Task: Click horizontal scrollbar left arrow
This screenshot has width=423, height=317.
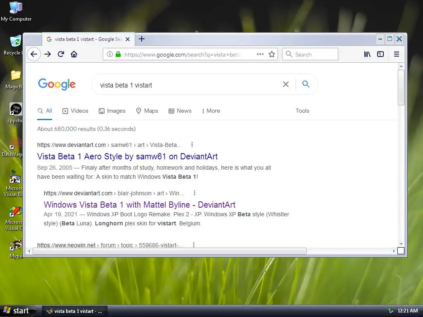Action: [29, 251]
